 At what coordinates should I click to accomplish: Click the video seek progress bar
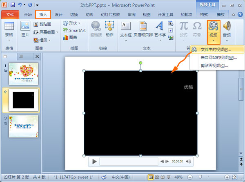tap(129, 161)
